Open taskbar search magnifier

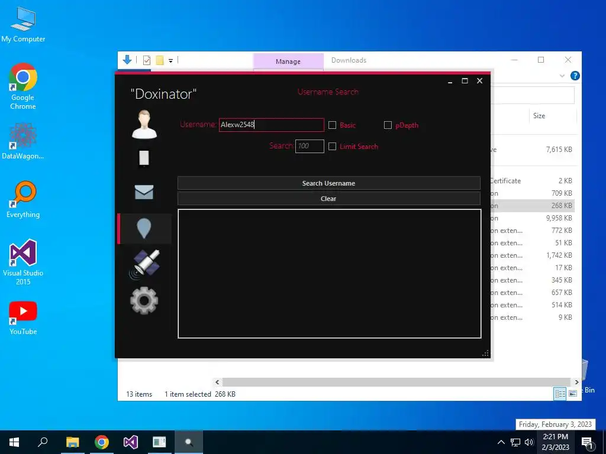click(x=43, y=442)
